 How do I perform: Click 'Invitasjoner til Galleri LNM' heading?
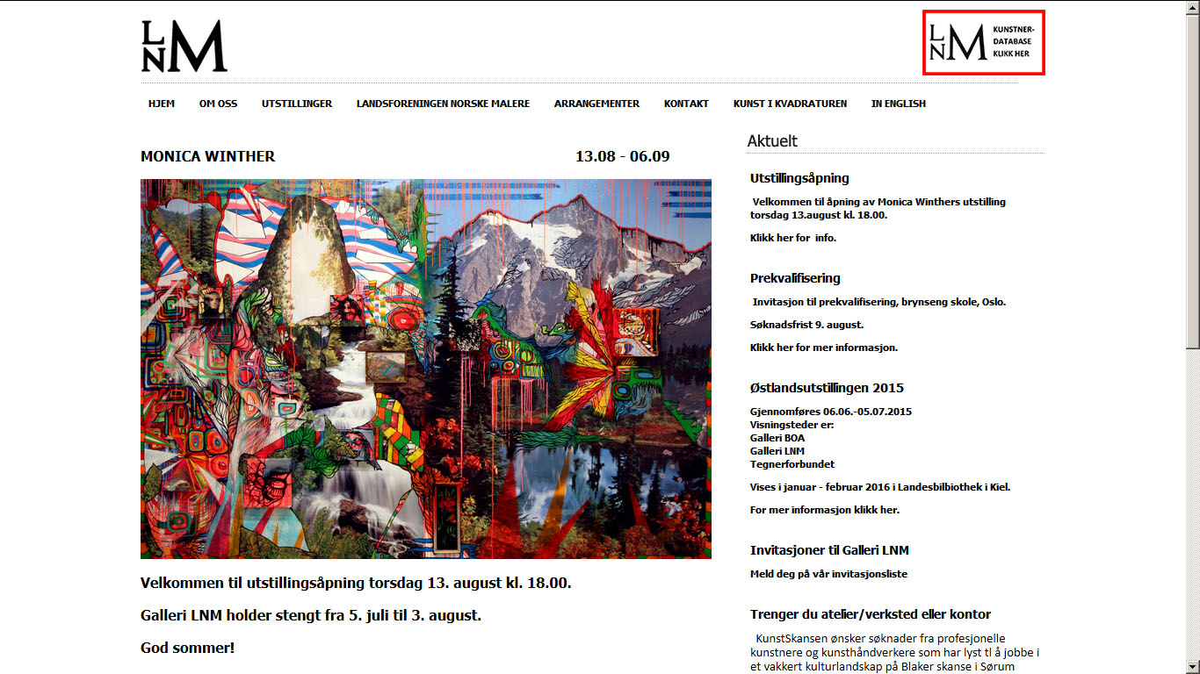pos(829,550)
